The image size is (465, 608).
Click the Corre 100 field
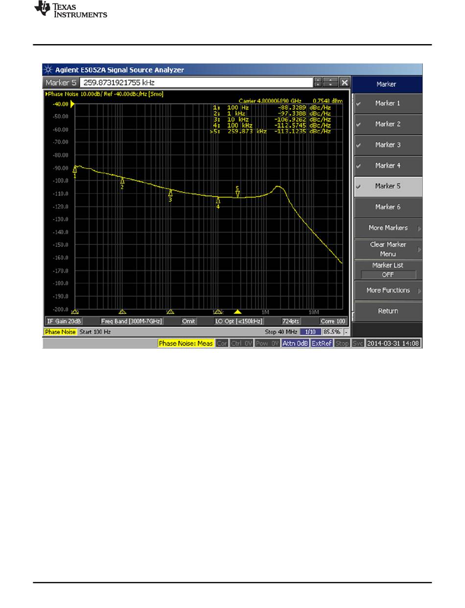tap(333, 321)
